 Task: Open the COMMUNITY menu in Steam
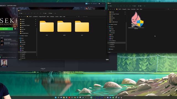(x=3, y=5)
